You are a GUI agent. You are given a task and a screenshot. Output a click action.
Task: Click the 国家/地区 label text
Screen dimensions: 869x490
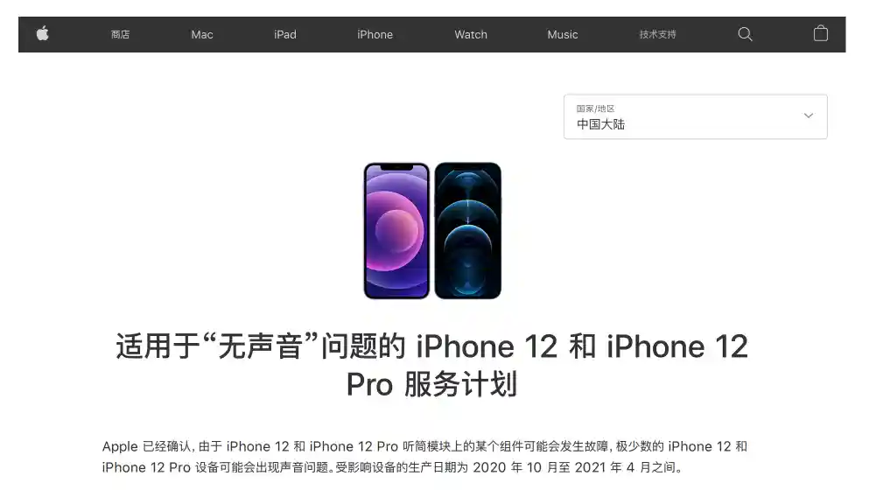[595, 108]
